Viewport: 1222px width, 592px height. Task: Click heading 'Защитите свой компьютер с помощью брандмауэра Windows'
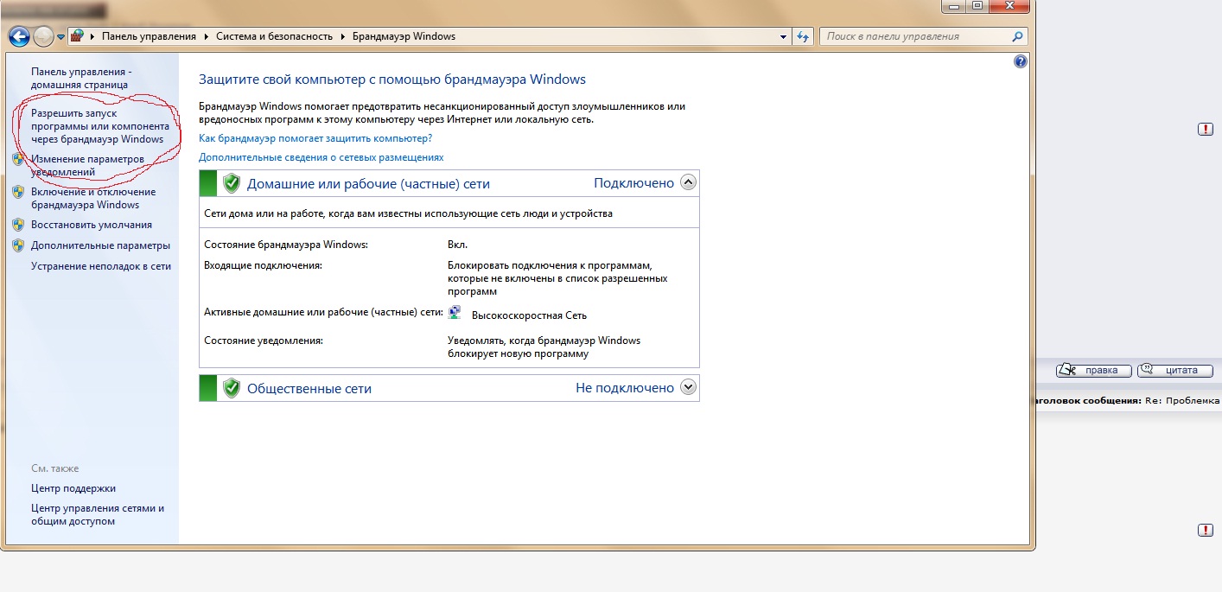(x=392, y=80)
